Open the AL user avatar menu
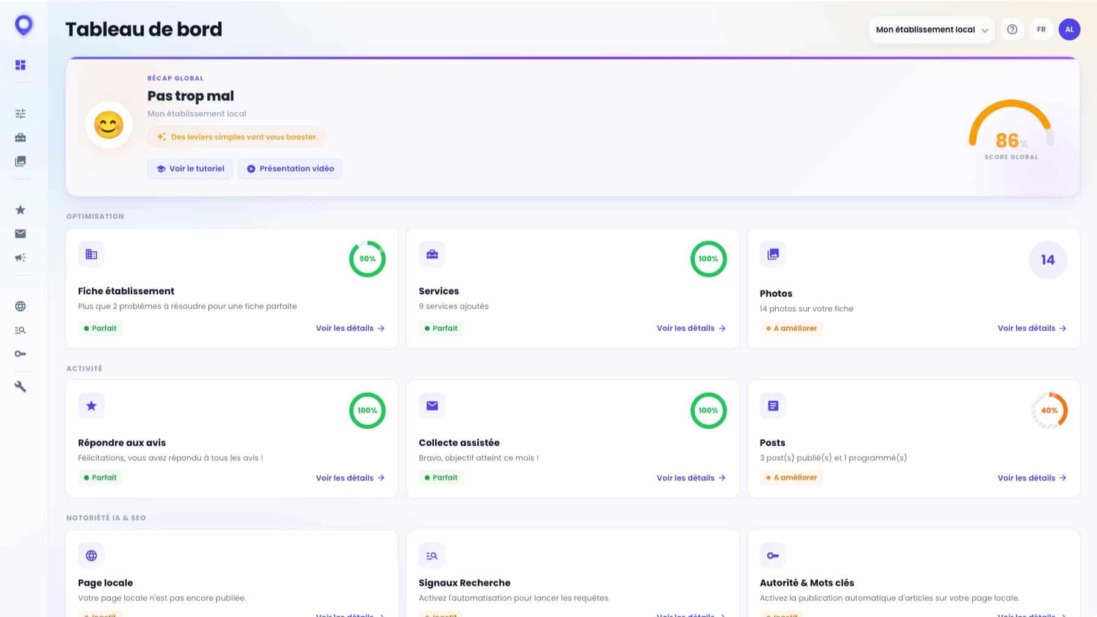 1070,29
